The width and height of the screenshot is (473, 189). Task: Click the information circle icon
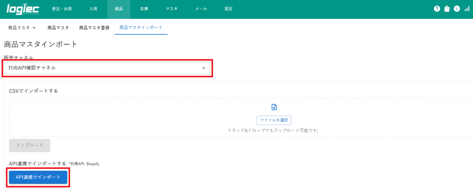(457, 9)
